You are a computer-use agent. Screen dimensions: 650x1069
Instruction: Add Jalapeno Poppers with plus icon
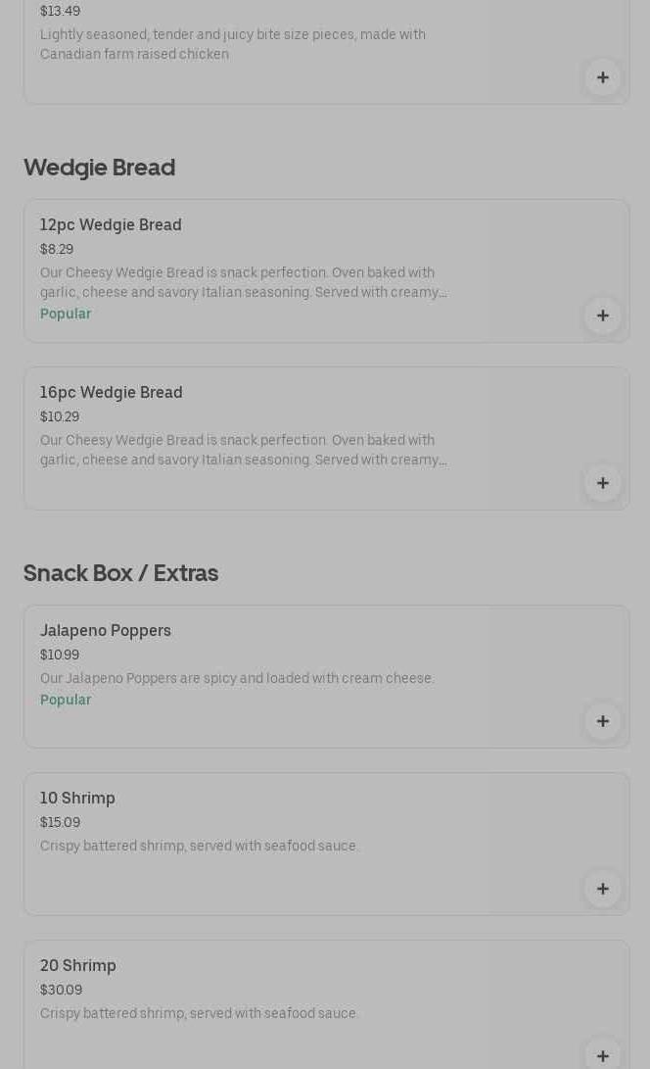[x=603, y=721]
